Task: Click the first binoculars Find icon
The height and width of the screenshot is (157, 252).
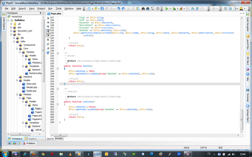Action: 143,9
